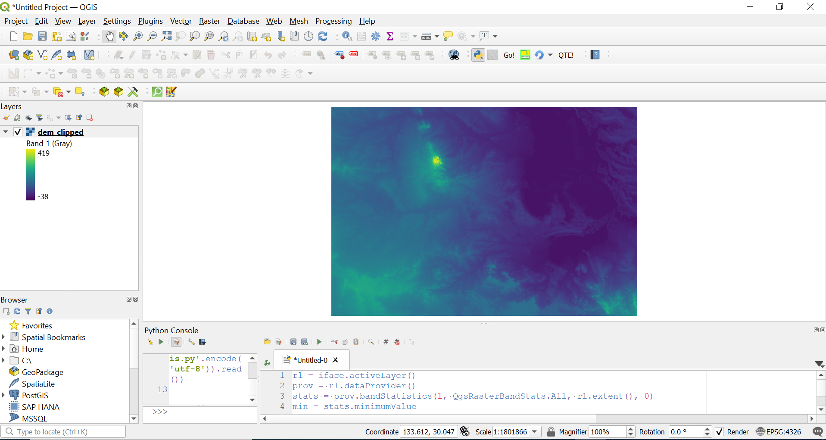Toggle the scale lock icon
This screenshot has height=440, width=826.
[551, 432]
